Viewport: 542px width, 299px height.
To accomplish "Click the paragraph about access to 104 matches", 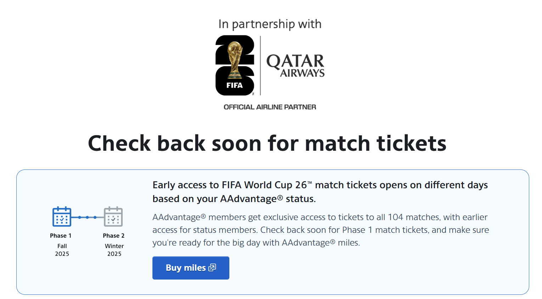I will point(320,230).
